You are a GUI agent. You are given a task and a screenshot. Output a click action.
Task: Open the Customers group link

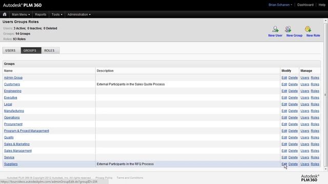pos(12,84)
